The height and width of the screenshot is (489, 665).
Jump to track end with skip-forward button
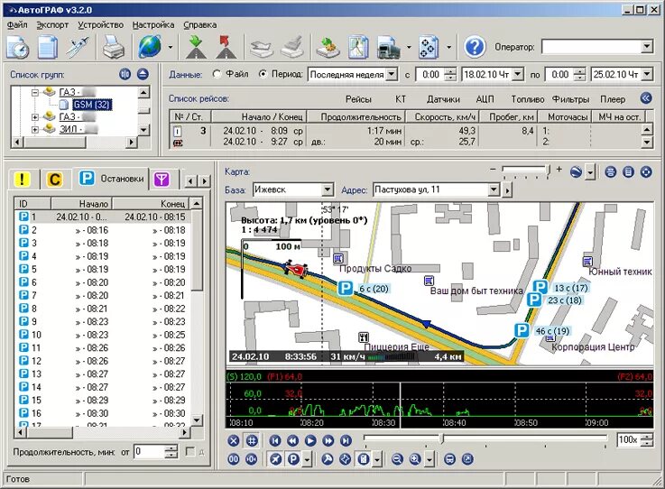(346, 440)
